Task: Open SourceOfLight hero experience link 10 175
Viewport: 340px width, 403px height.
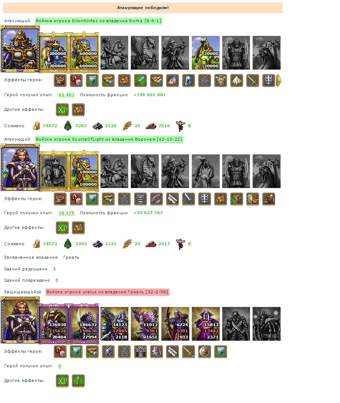Action: 66,213
